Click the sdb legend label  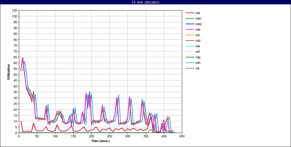click(198, 29)
